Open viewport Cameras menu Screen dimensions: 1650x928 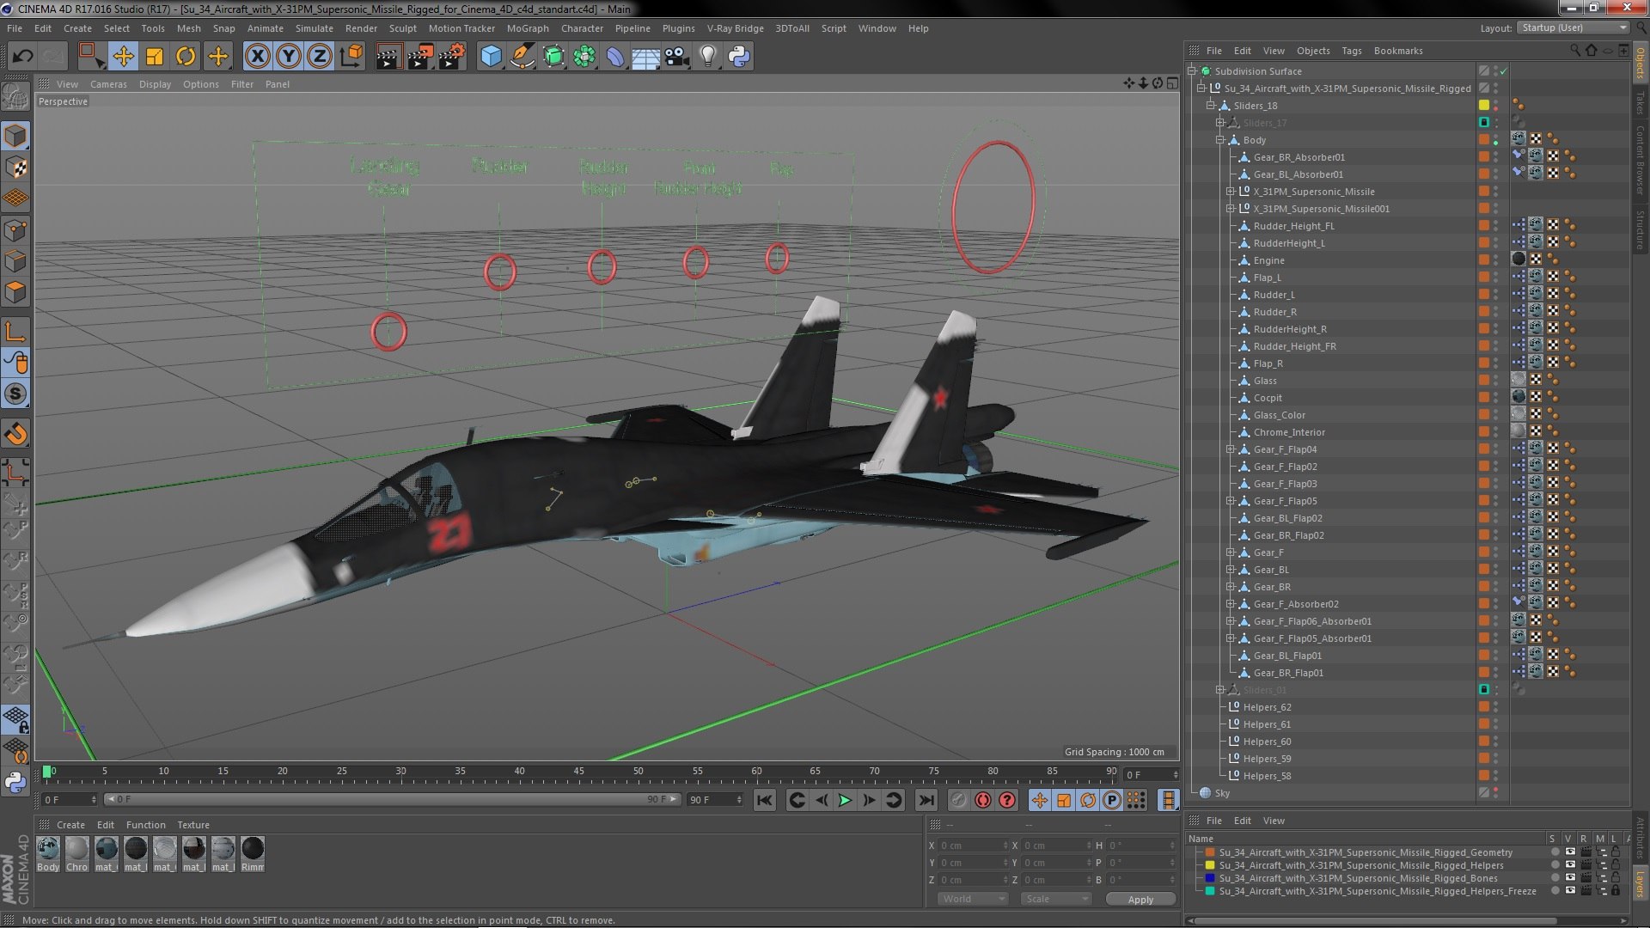108,84
